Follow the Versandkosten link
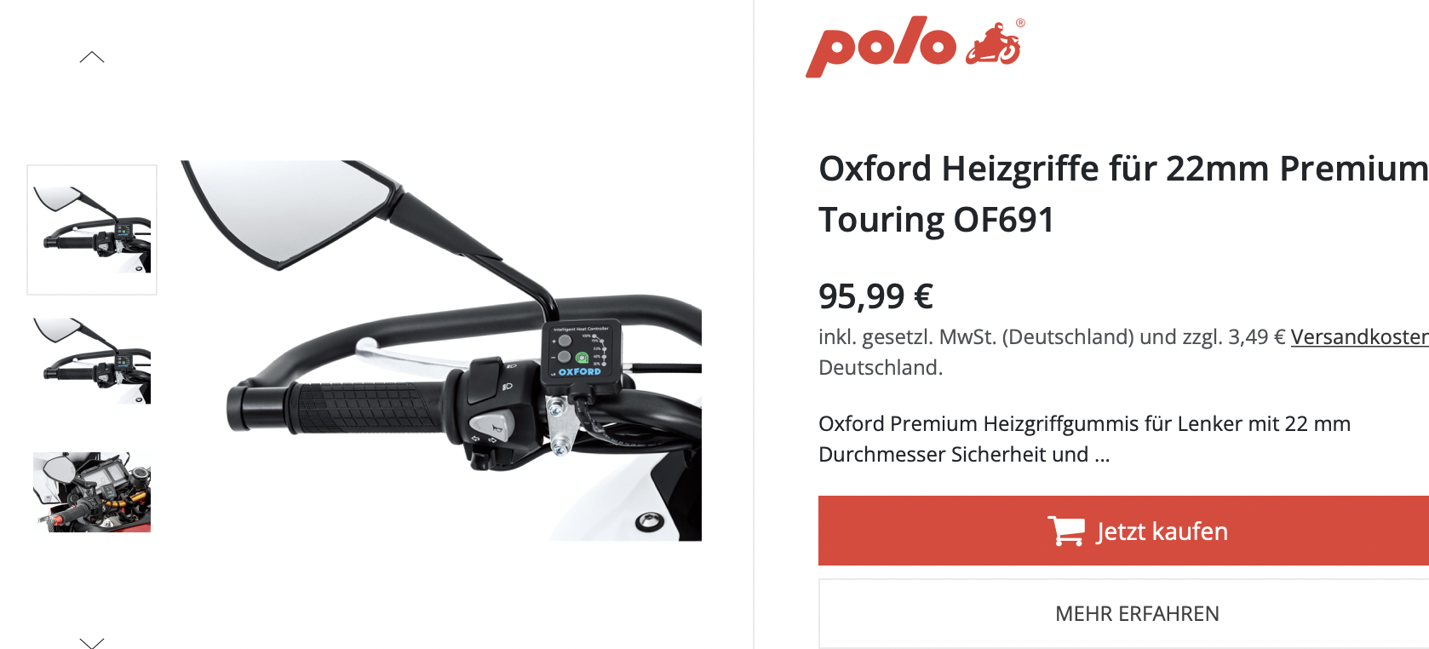 1360,337
